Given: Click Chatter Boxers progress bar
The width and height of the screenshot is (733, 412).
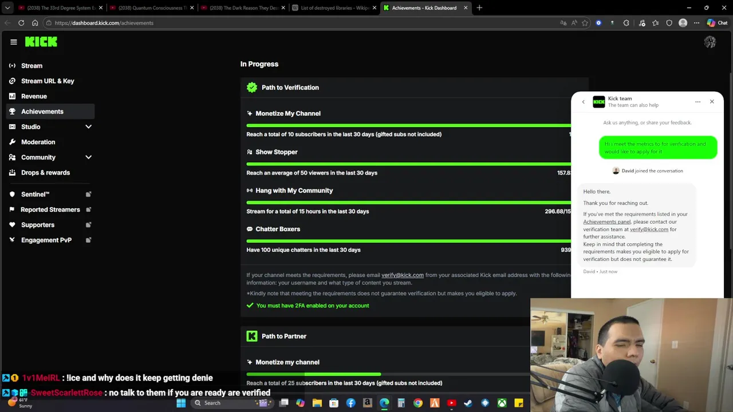Looking at the screenshot, I should coord(409,241).
